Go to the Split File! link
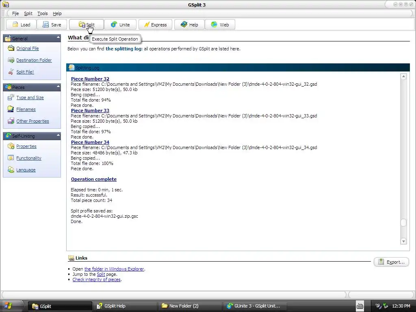Screen dimensions: 416x312 (25, 72)
